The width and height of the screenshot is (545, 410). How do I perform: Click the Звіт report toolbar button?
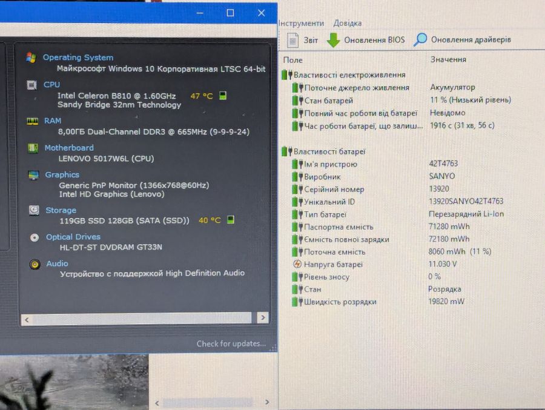point(302,40)
